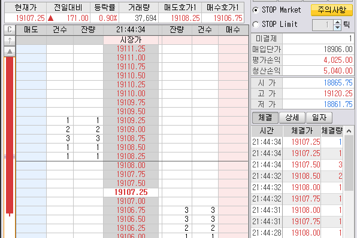Click 평가손익 value 4,025.00
The height and width of the screenshot is (238, 357).
point(338,60)
